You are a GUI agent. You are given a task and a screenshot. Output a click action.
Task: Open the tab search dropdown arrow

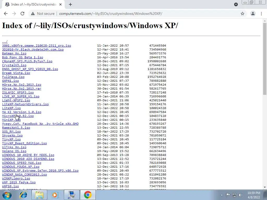236,4
